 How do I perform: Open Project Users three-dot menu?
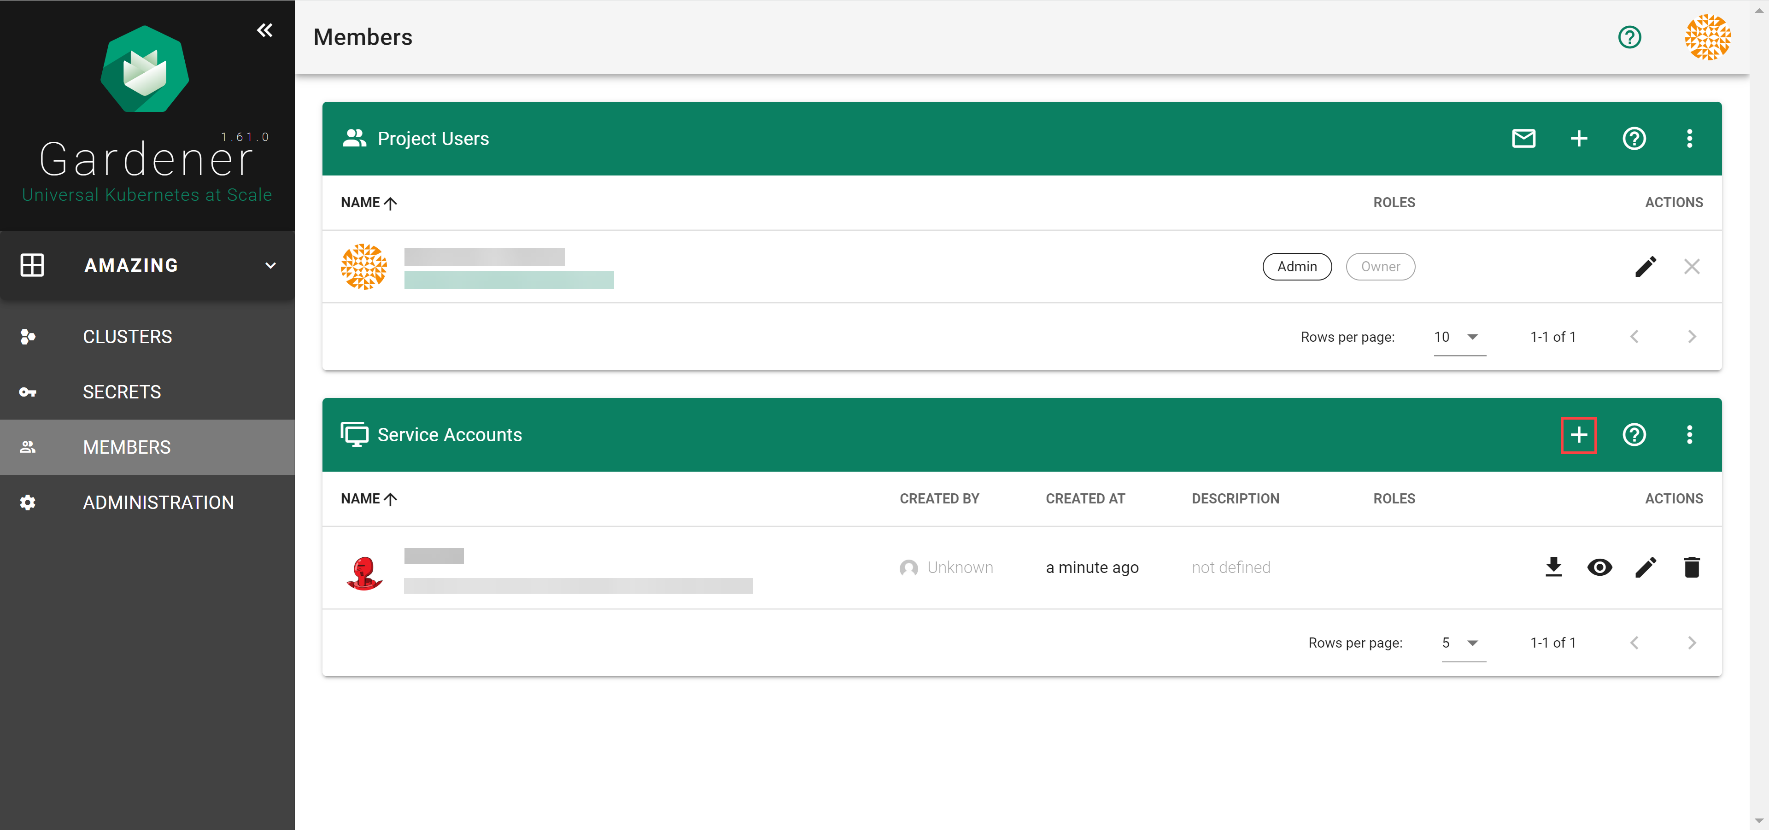tap(1690, 138)
